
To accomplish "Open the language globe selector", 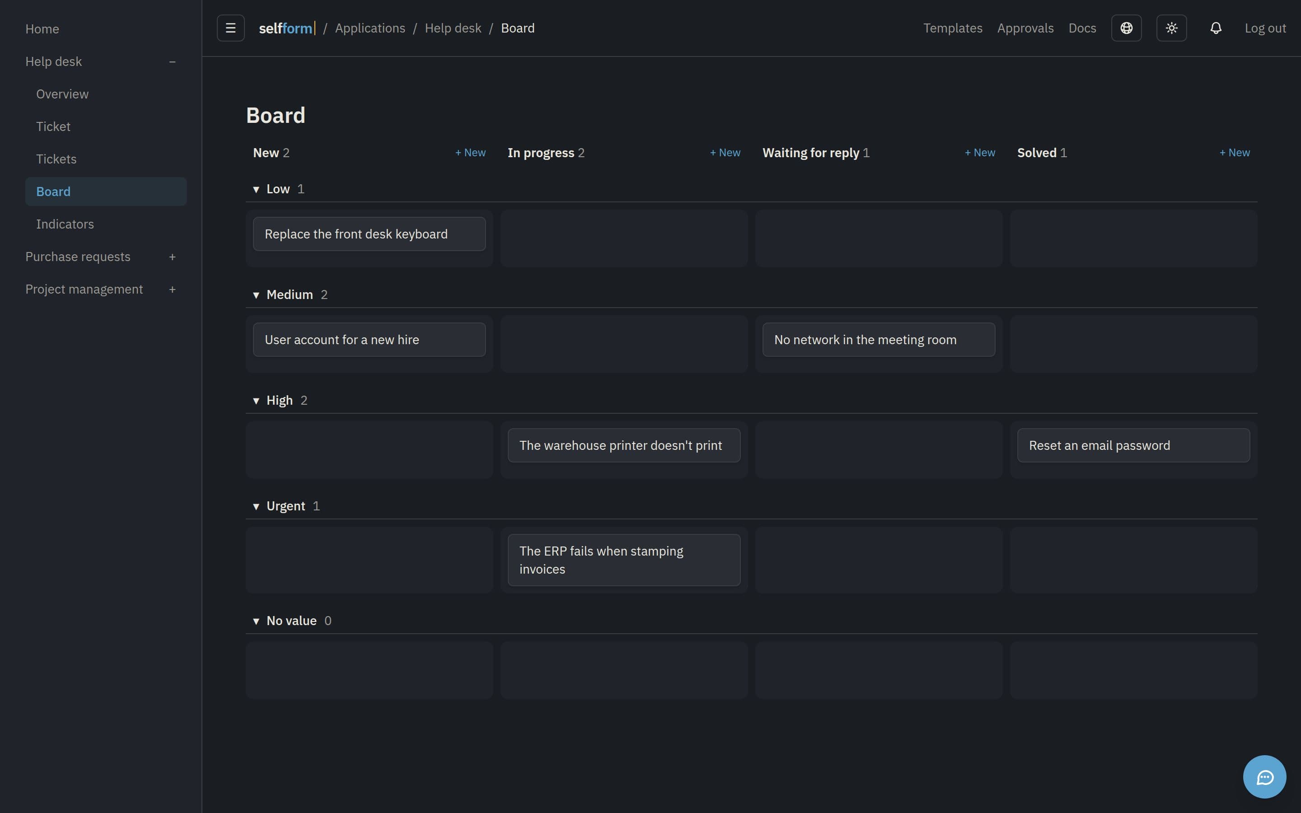I will point(1126,28).
